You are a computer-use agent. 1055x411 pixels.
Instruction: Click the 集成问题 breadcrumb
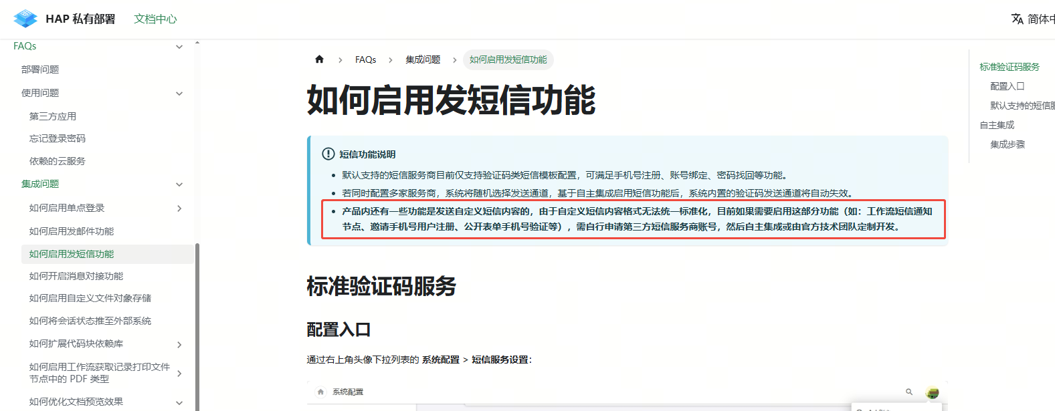click(423, 59)
